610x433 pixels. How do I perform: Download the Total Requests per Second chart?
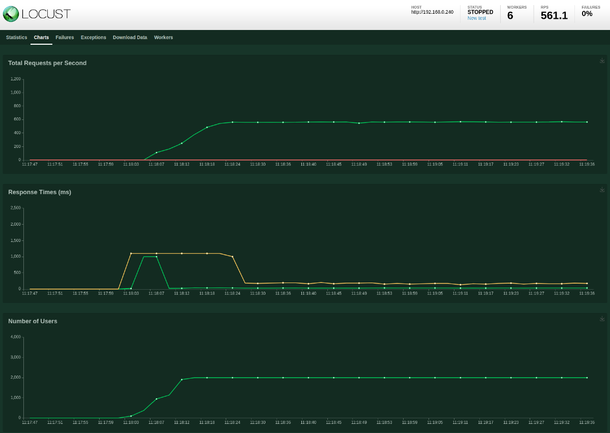tap(602, 60)
